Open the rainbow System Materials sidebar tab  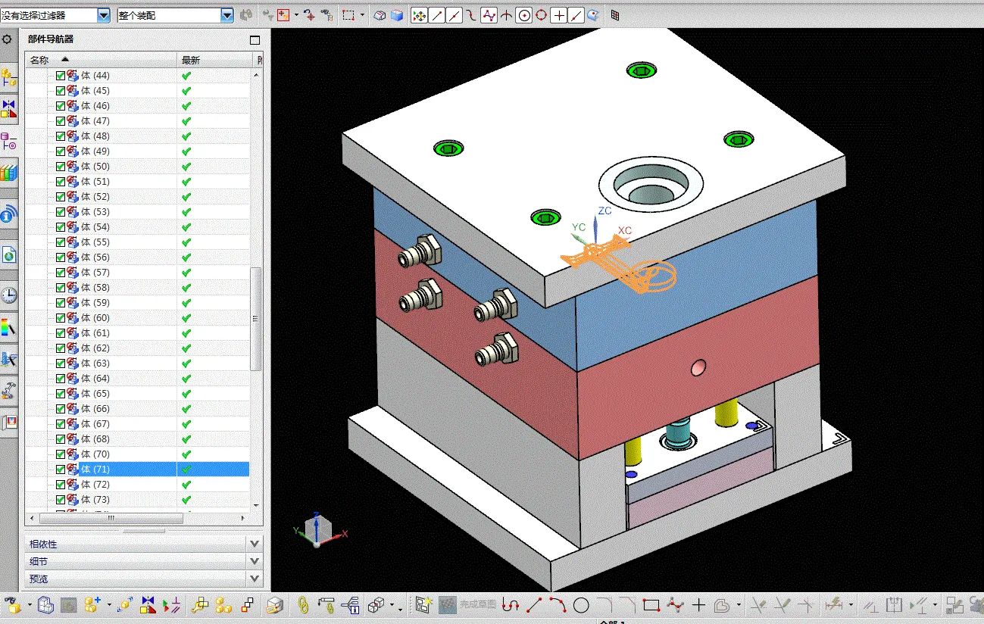click(x=9, y=328)
